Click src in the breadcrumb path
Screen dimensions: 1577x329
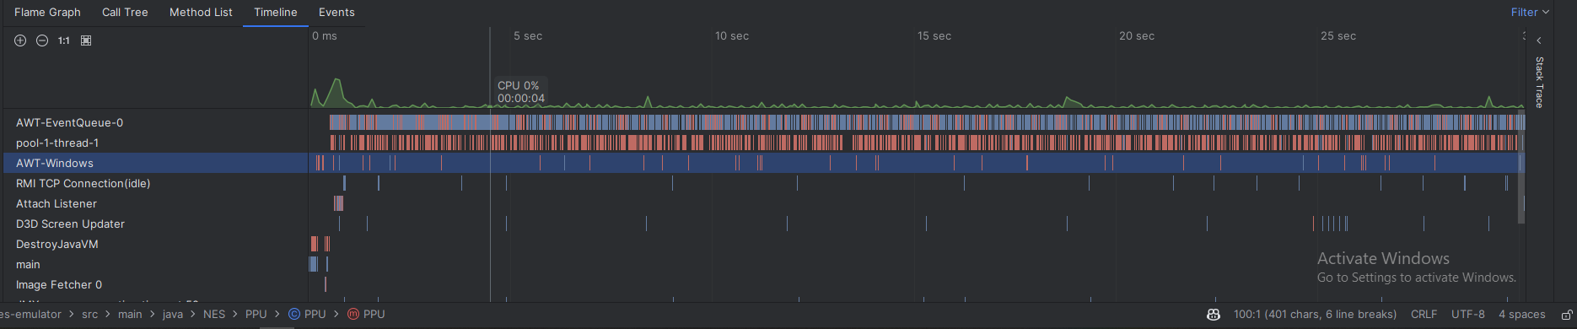pyautogui.click(x=89, y=314)
